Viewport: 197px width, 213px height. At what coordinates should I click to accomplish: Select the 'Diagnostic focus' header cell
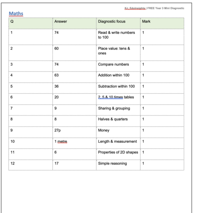118,23
